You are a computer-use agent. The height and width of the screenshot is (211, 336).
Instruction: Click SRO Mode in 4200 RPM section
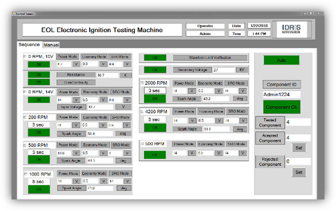click(237, 111)
